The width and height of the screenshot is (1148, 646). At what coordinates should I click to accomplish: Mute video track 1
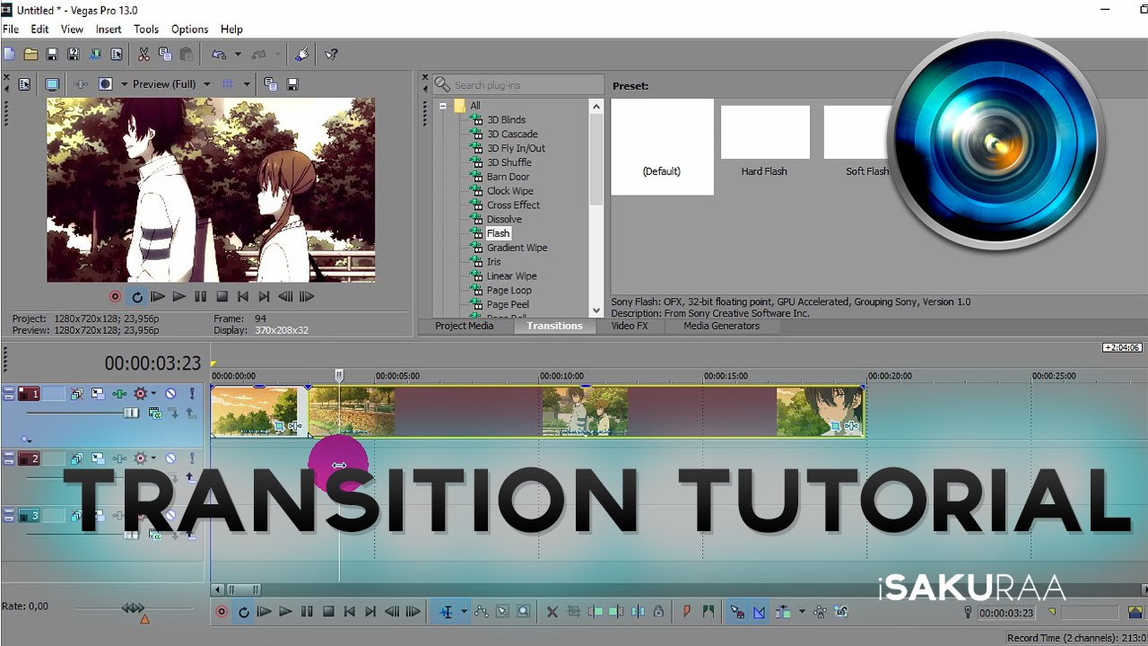point(170,394)
